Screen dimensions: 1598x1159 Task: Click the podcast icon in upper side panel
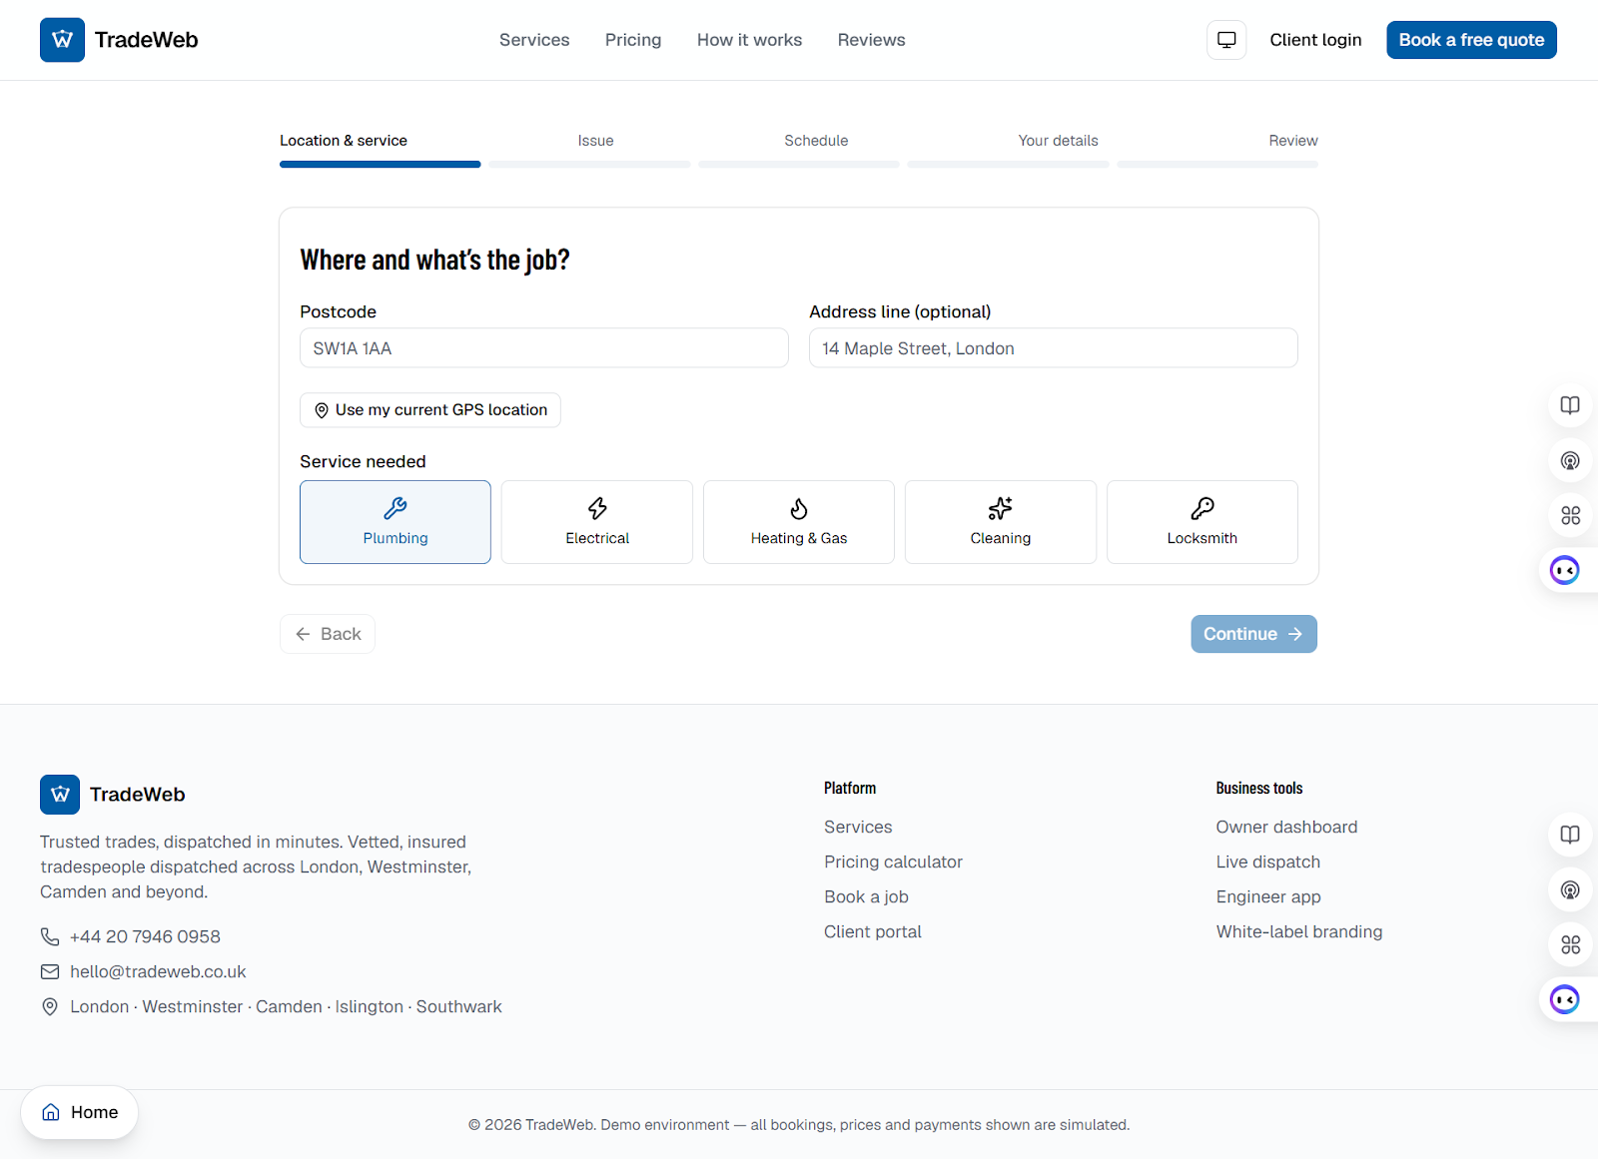tap(1570, 460)
